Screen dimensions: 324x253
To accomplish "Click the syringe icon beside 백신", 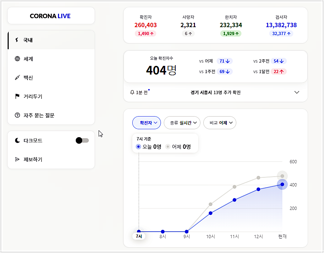I will [17, 77].
